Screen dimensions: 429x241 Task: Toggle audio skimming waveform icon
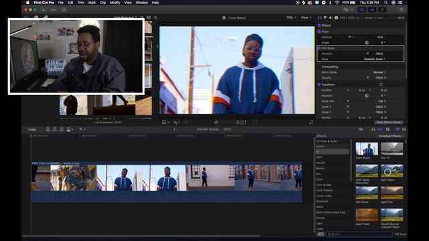point(361,129)
